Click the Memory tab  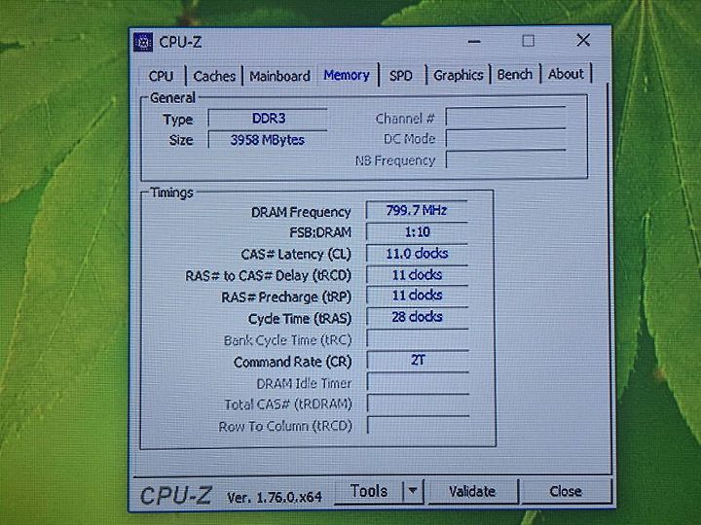click(x=347, y=75)
